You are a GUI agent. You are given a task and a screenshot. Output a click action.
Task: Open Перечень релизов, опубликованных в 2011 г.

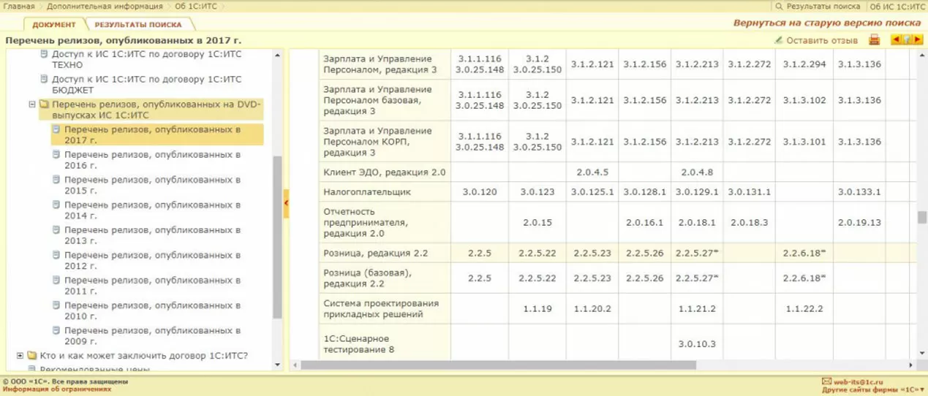pos(152,286)
